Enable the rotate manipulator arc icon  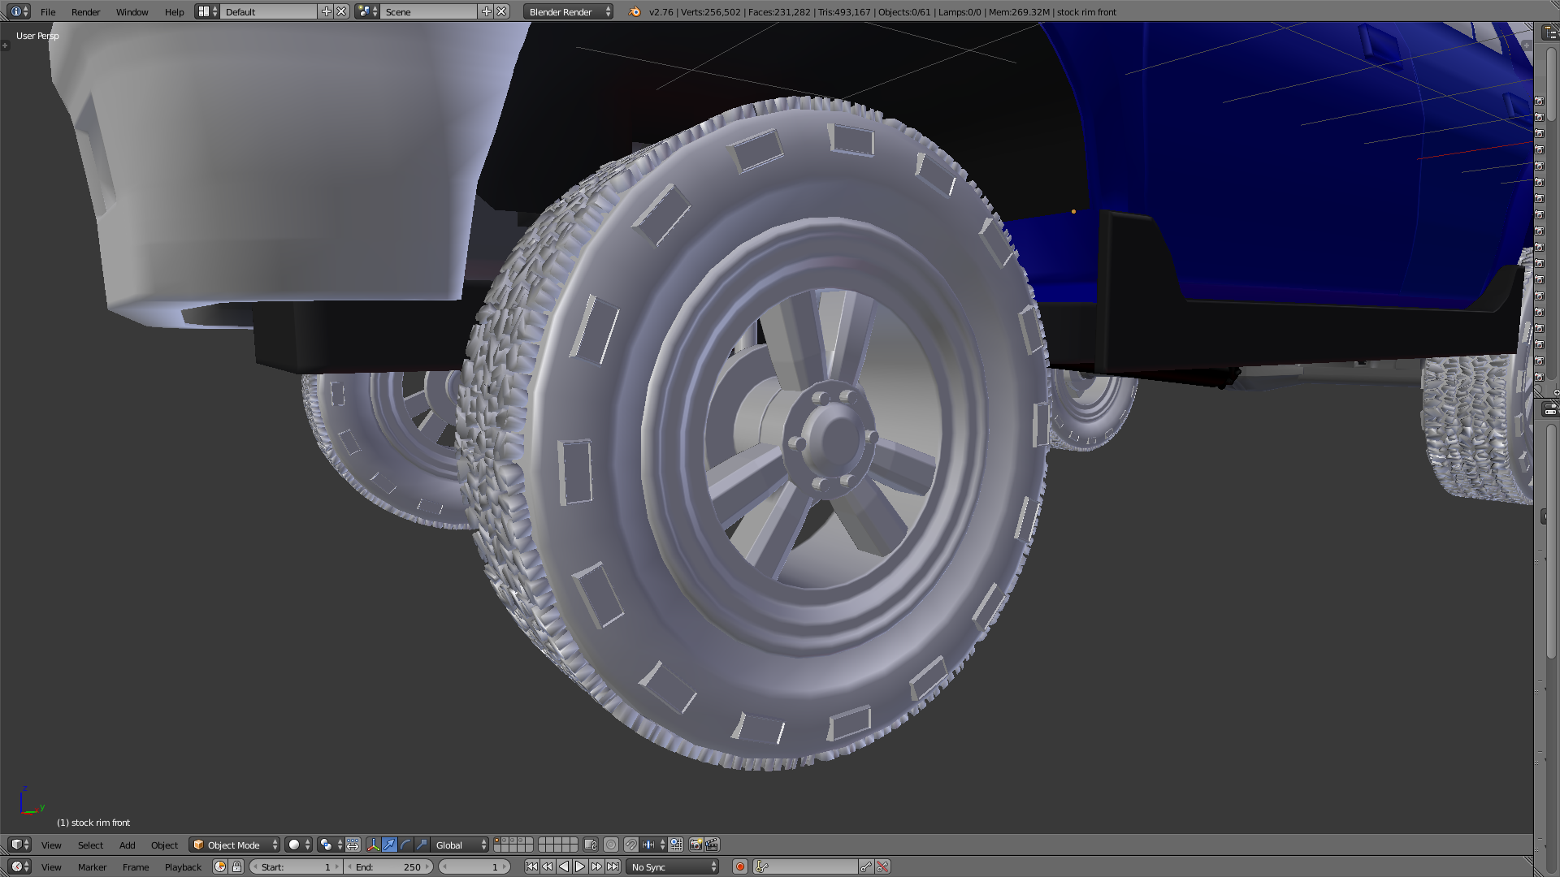coord(405,845)
